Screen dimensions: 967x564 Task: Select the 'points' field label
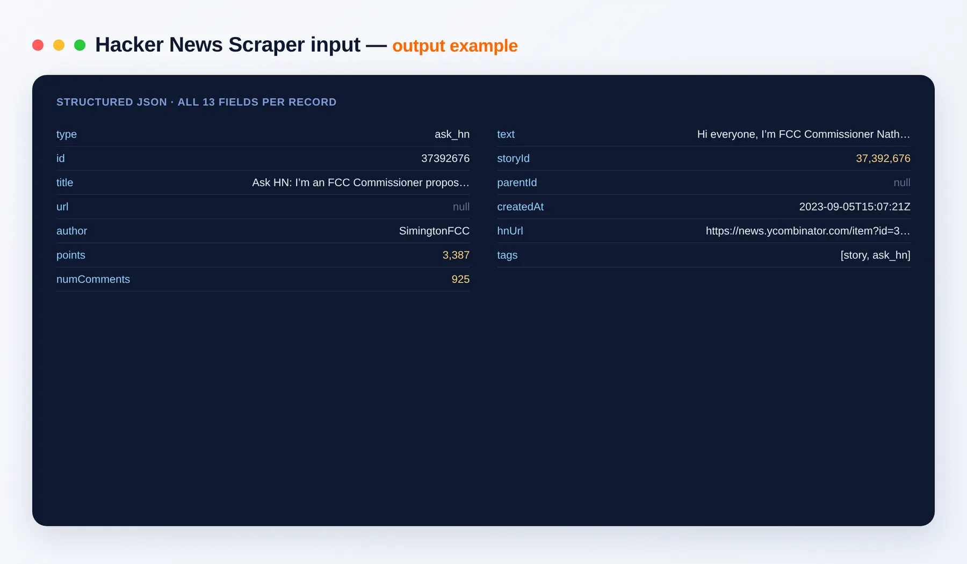click(71, 255)
